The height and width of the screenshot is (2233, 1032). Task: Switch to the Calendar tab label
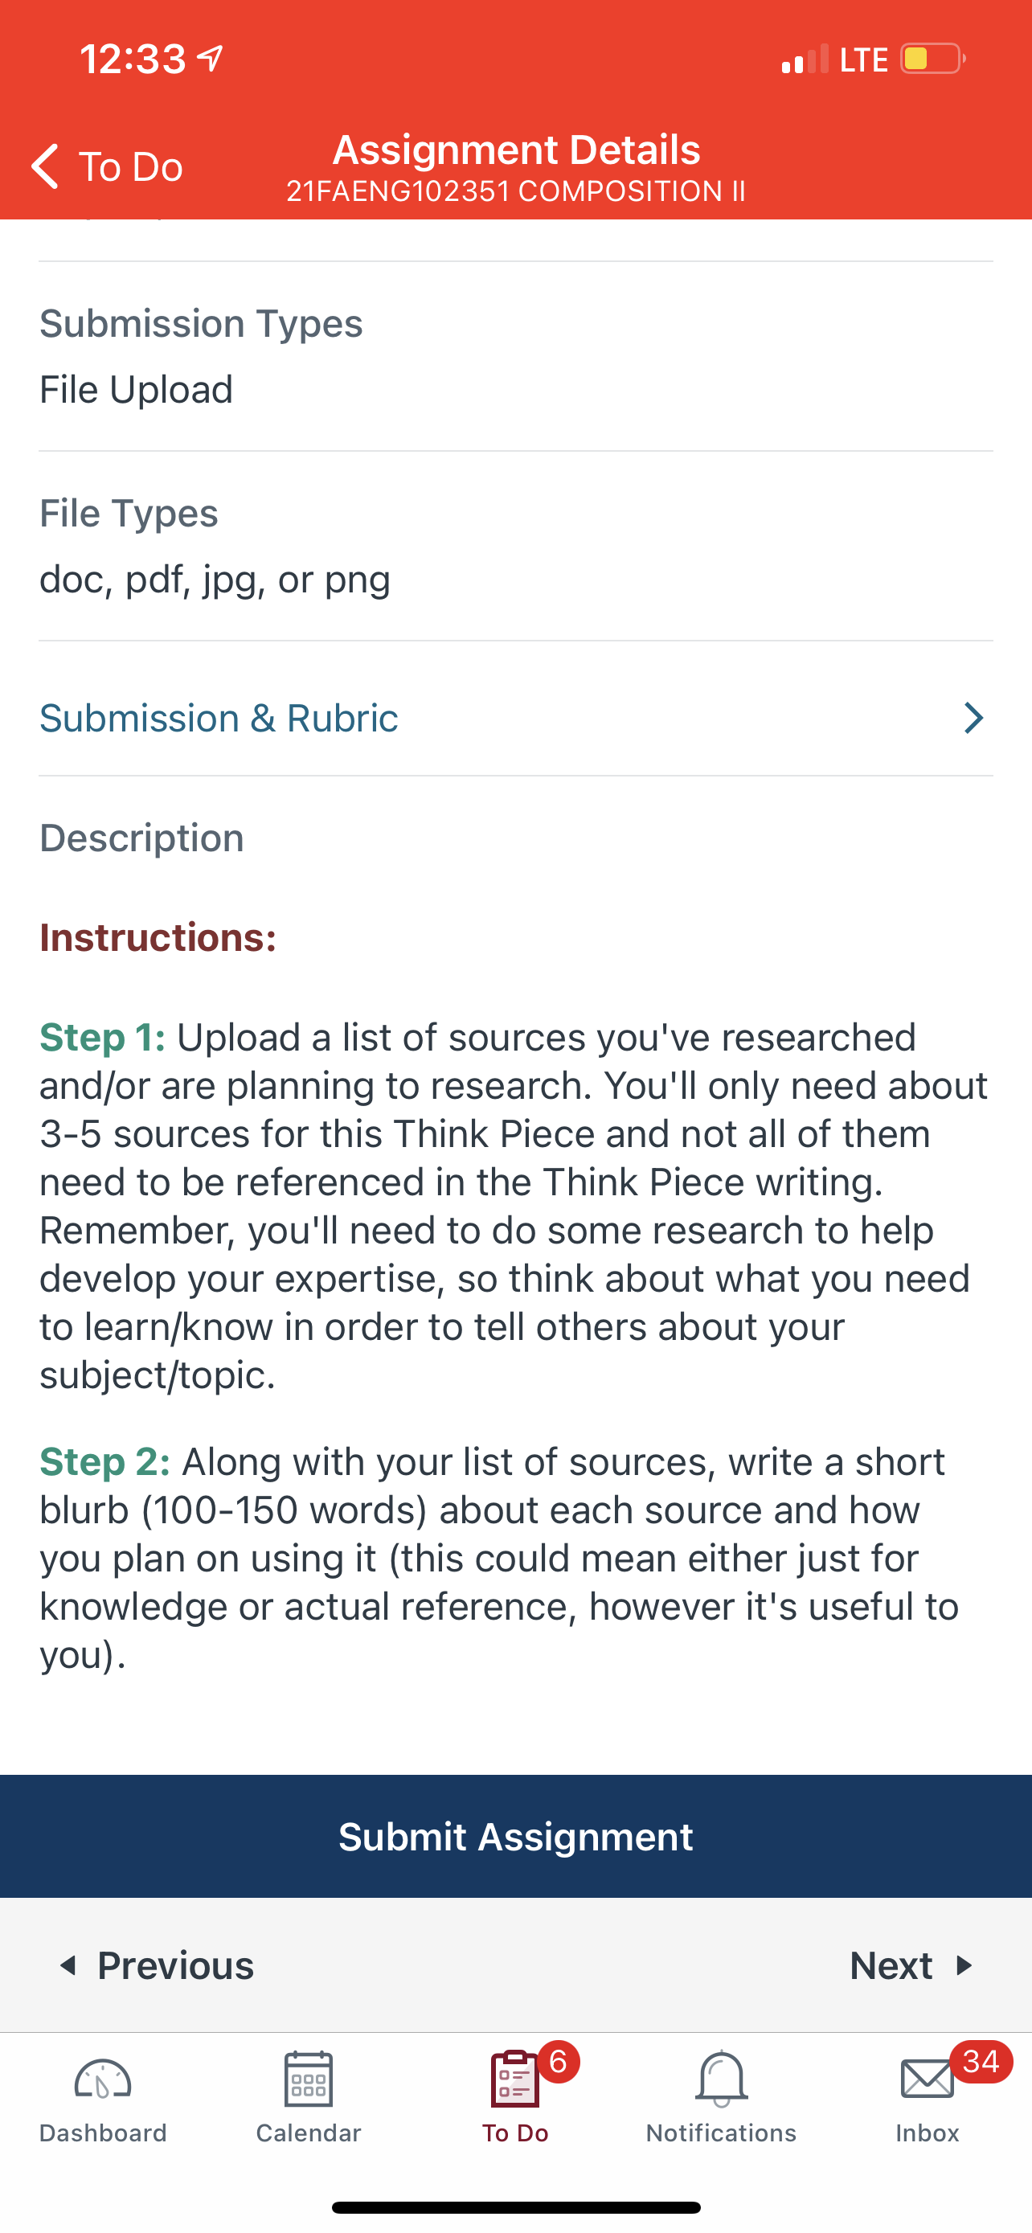[x=309, y=2133]
